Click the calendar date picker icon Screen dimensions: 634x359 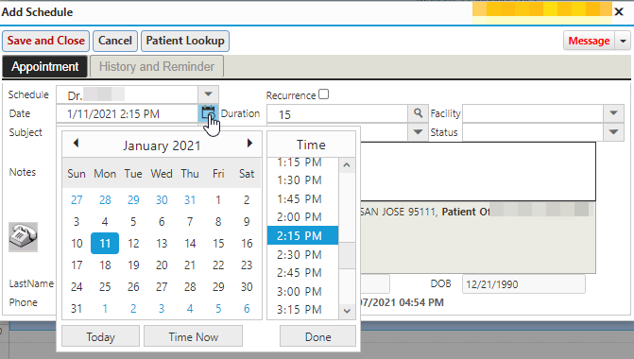click(x=208, y=113)
